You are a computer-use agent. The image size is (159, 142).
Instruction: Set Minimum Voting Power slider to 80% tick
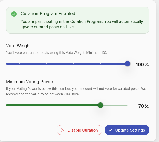(x=114, y=105)
